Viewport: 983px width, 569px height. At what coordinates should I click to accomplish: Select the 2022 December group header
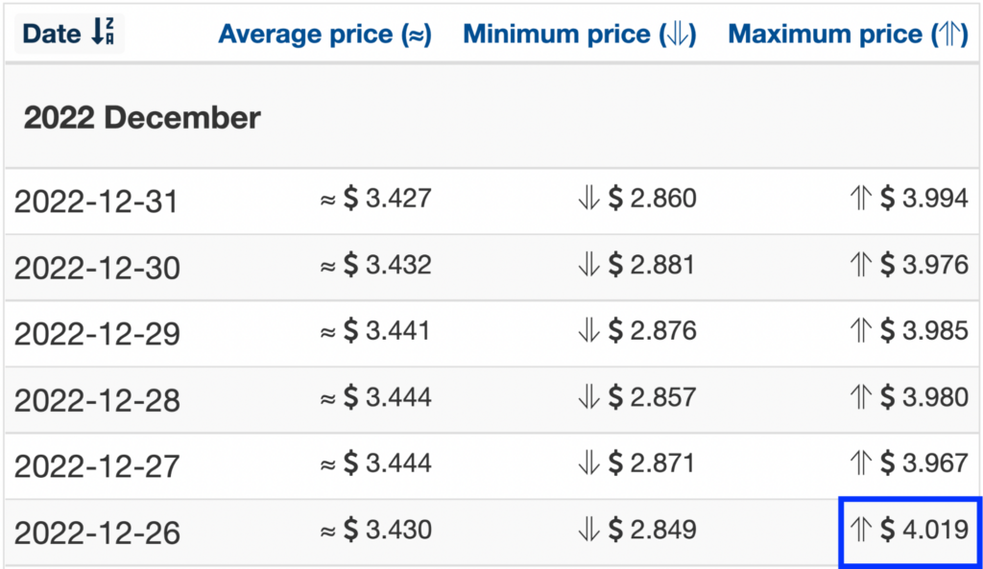click(142, 118)
